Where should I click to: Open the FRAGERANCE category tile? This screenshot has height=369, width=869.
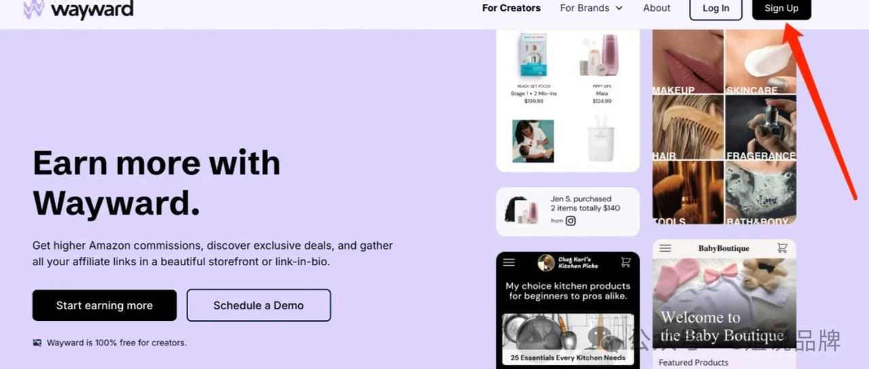pyautogui.click(x=760, y=128)
